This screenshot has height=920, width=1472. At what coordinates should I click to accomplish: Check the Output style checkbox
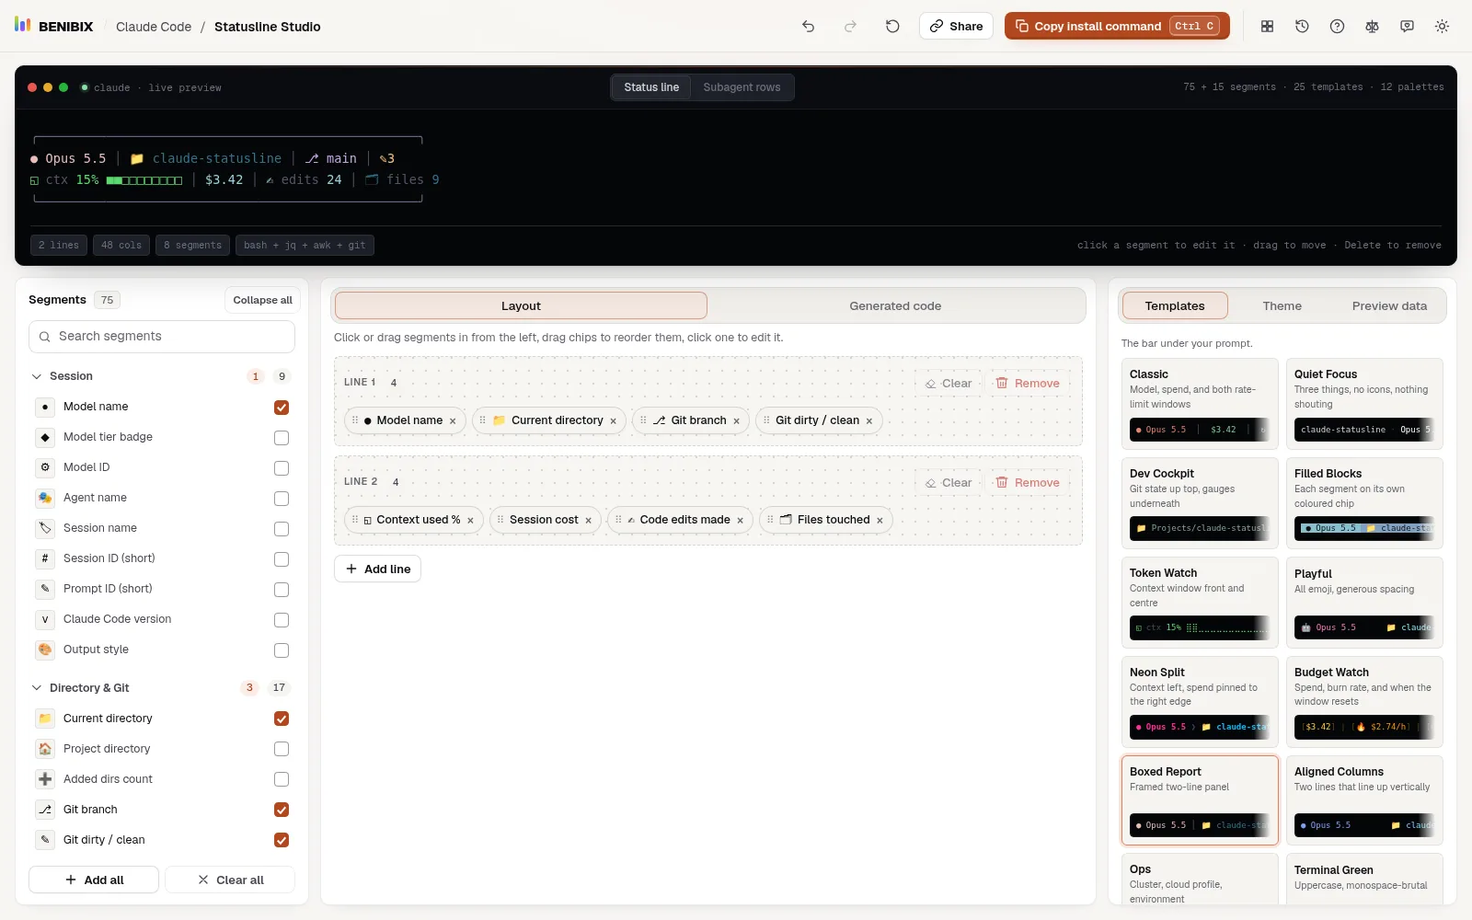point(282,650)
